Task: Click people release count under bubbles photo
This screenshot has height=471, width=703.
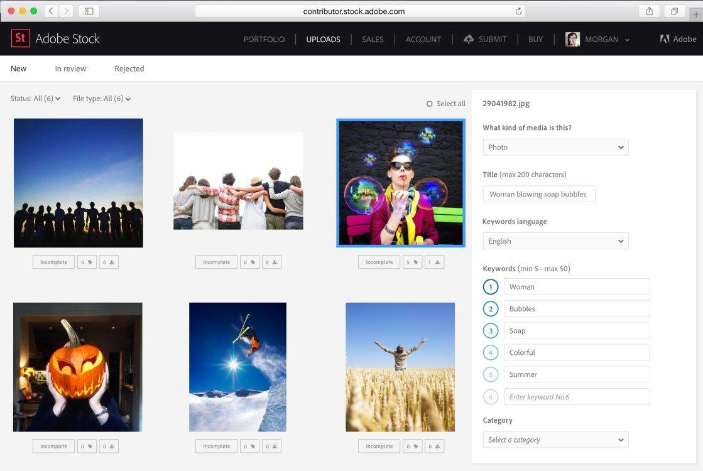Action: tap(434, 262)
